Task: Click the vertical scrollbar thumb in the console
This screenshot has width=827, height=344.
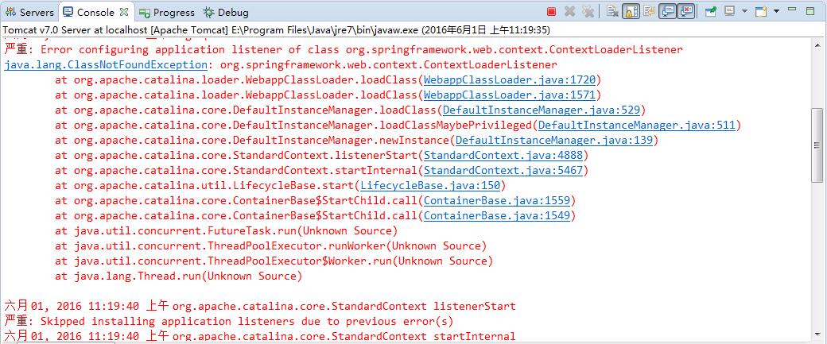Action: pos(817,145)
